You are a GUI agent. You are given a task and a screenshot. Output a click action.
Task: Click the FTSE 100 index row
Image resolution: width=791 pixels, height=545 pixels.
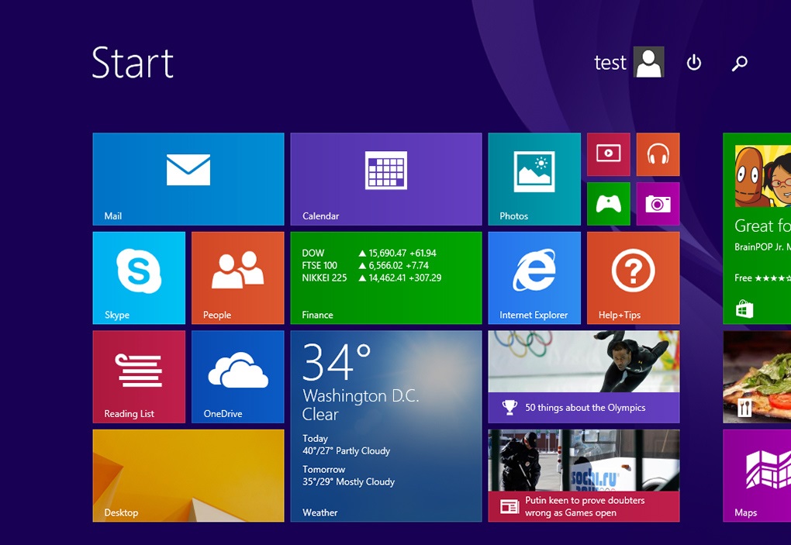point(365,265)
